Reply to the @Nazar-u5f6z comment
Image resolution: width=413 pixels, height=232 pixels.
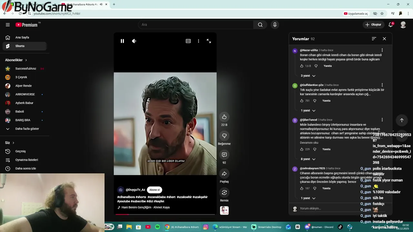(327, 66)
